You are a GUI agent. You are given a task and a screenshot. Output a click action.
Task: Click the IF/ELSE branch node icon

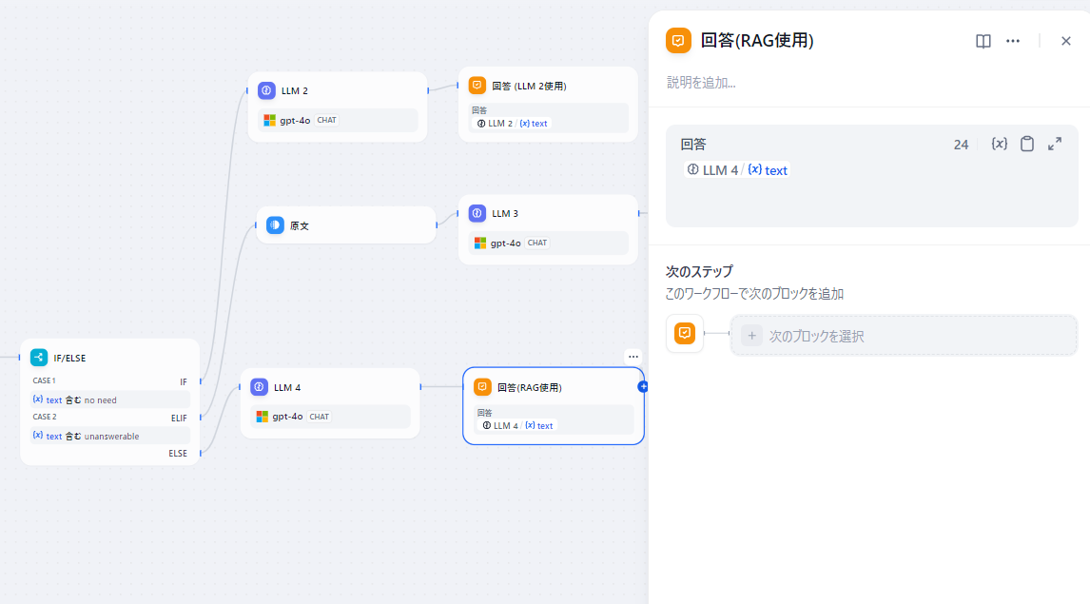tap(39, 358)
